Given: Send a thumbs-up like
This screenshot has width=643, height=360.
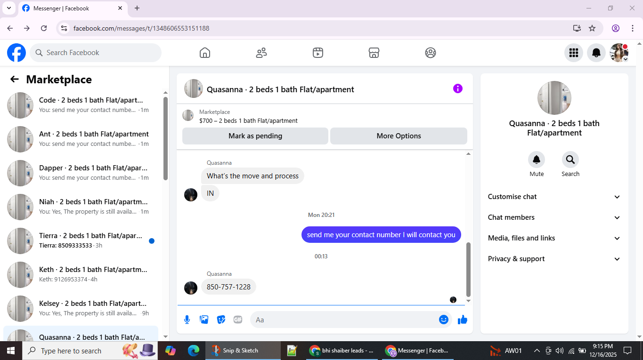Looking at the screenshot, I should [x=463, y=320].
